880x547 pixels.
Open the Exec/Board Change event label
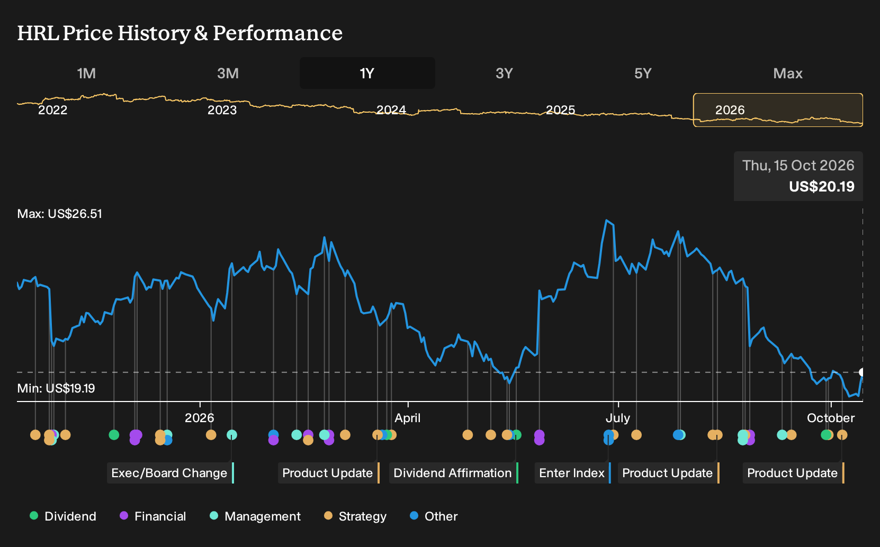(170, 473)
